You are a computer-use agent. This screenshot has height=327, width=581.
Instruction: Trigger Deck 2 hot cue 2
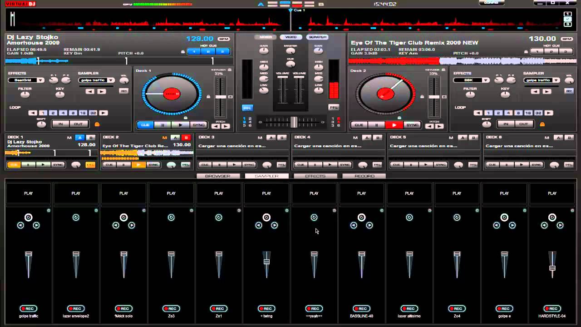551,51
